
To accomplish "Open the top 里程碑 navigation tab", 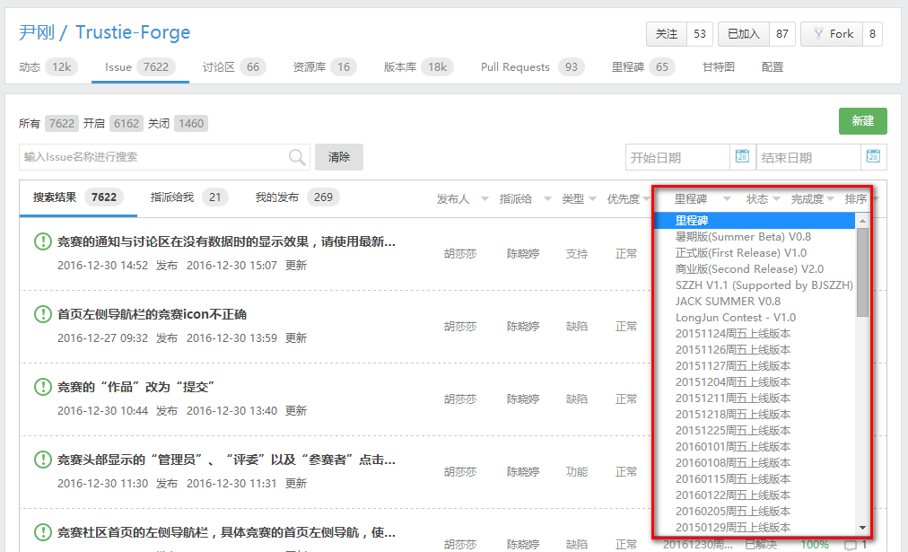I will pos(643,67).
